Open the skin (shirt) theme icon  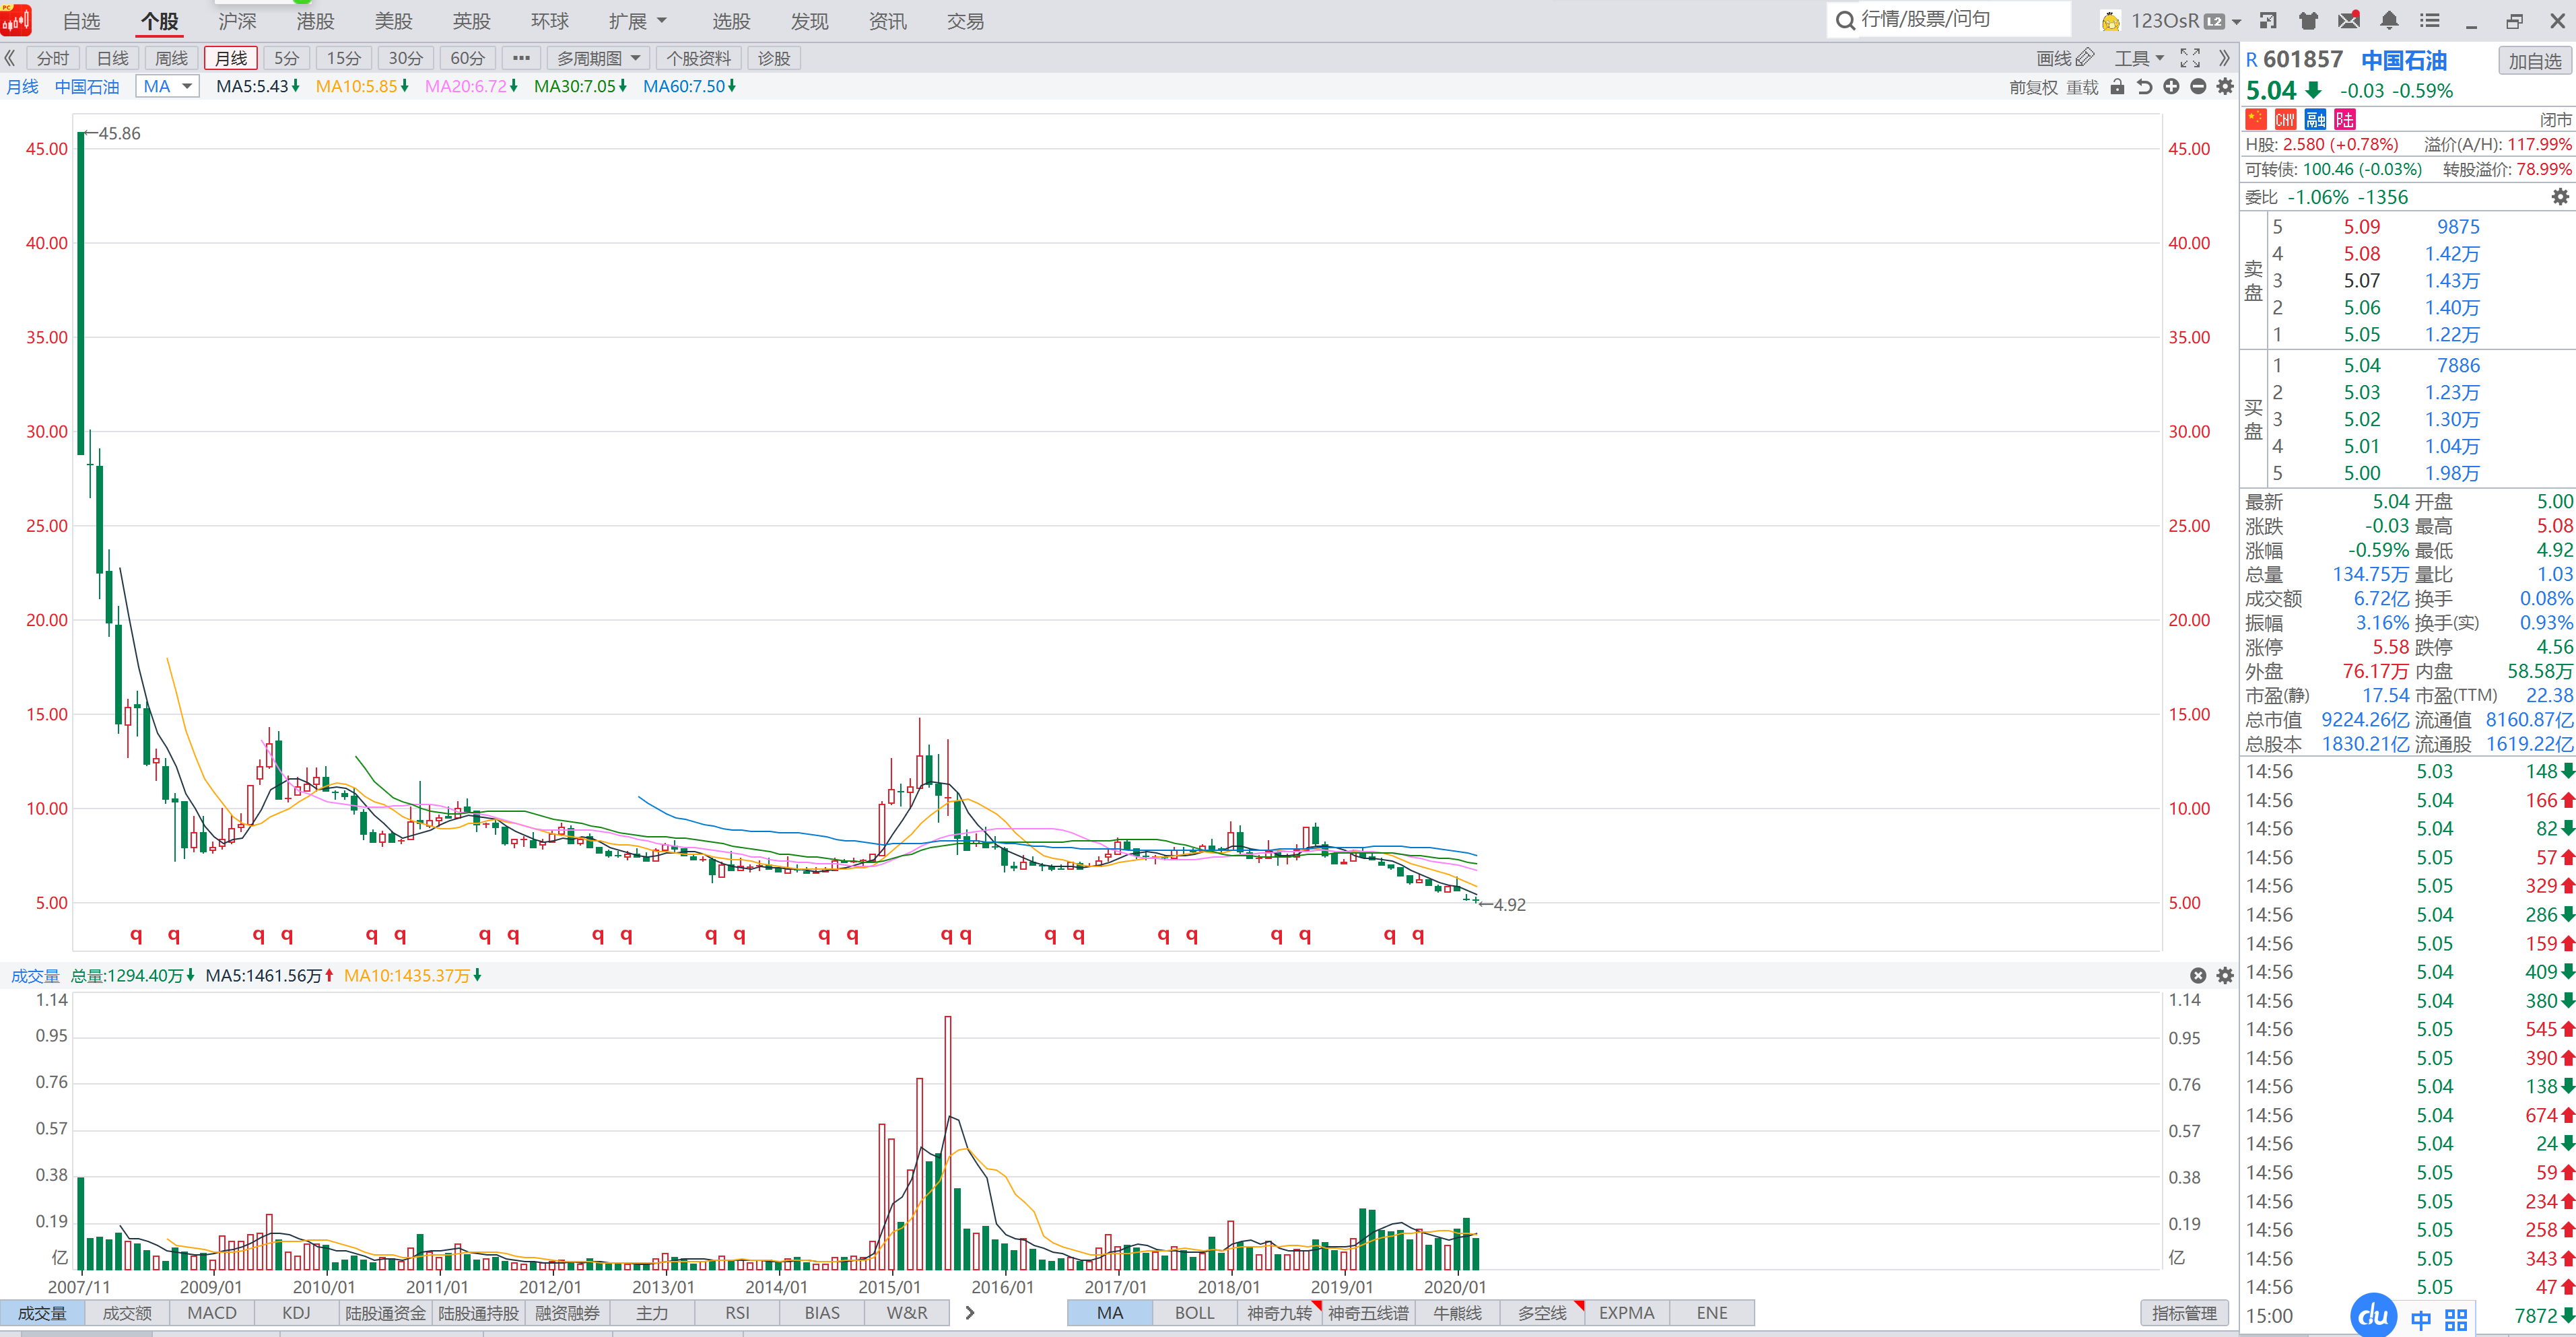coord(2308,20)
